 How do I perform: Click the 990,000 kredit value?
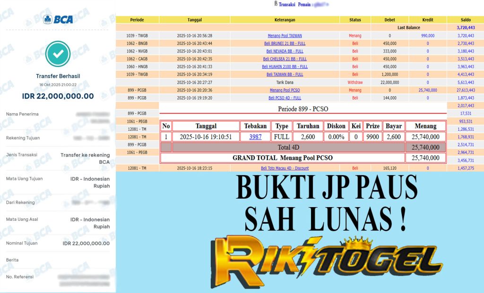click(x=427, y=35)
